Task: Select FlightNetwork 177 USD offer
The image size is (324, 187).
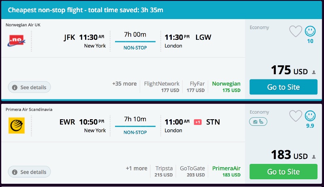Action: (162, 87)
